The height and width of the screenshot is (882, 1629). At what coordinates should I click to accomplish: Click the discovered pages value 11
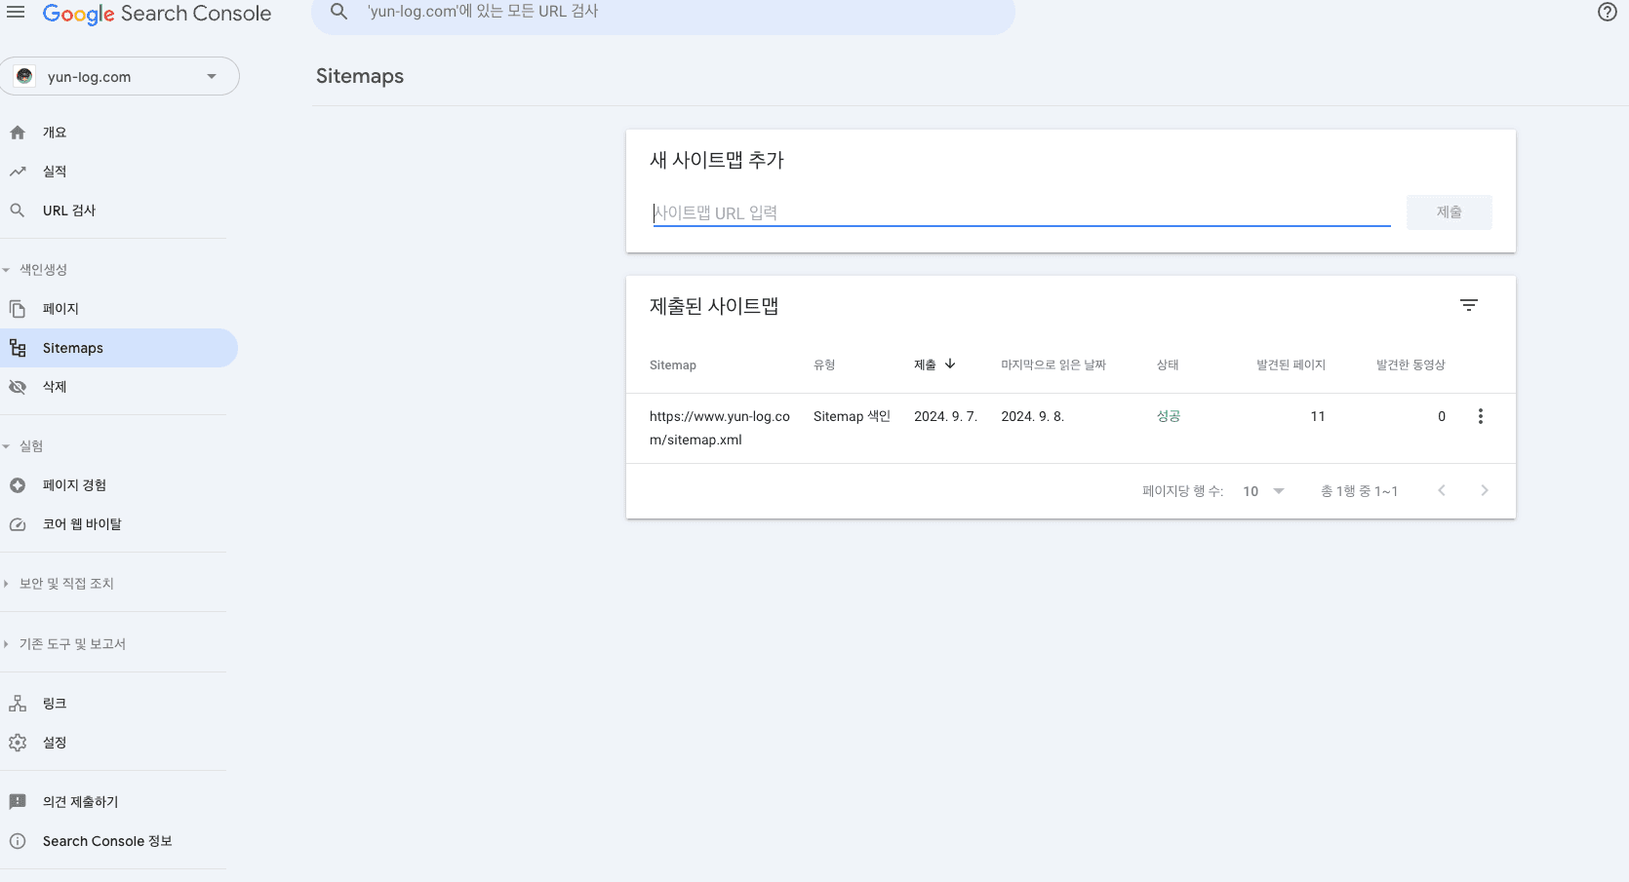click(x=1318, y=416)
